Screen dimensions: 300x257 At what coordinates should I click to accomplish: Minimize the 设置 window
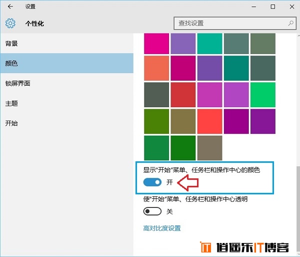[x=254, y=7]
